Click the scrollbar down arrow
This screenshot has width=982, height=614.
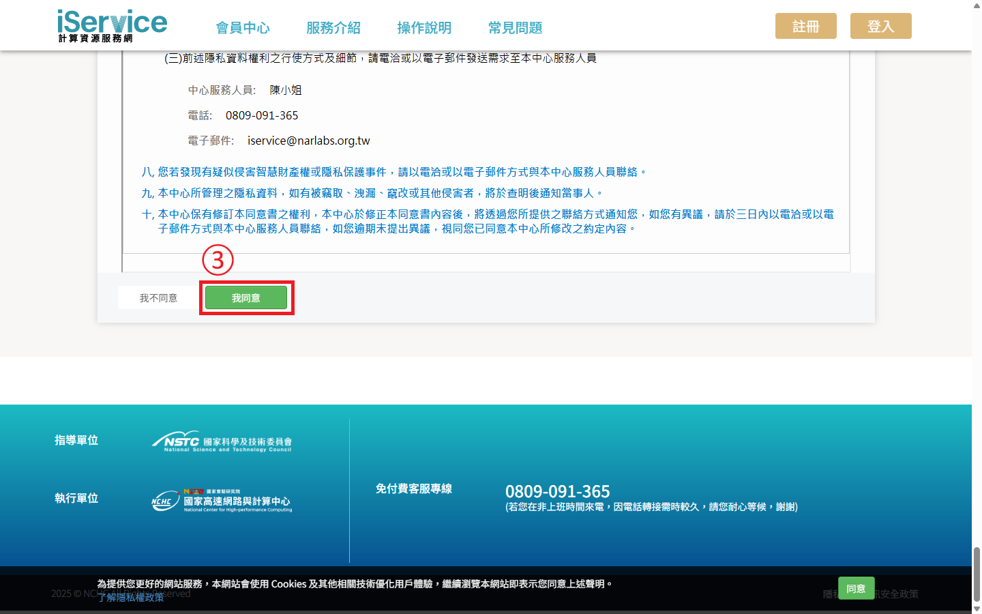(977, 609)
